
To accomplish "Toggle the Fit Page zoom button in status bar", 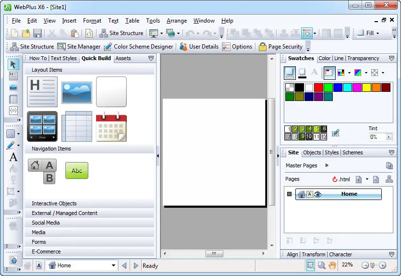I will click(310, 265).
